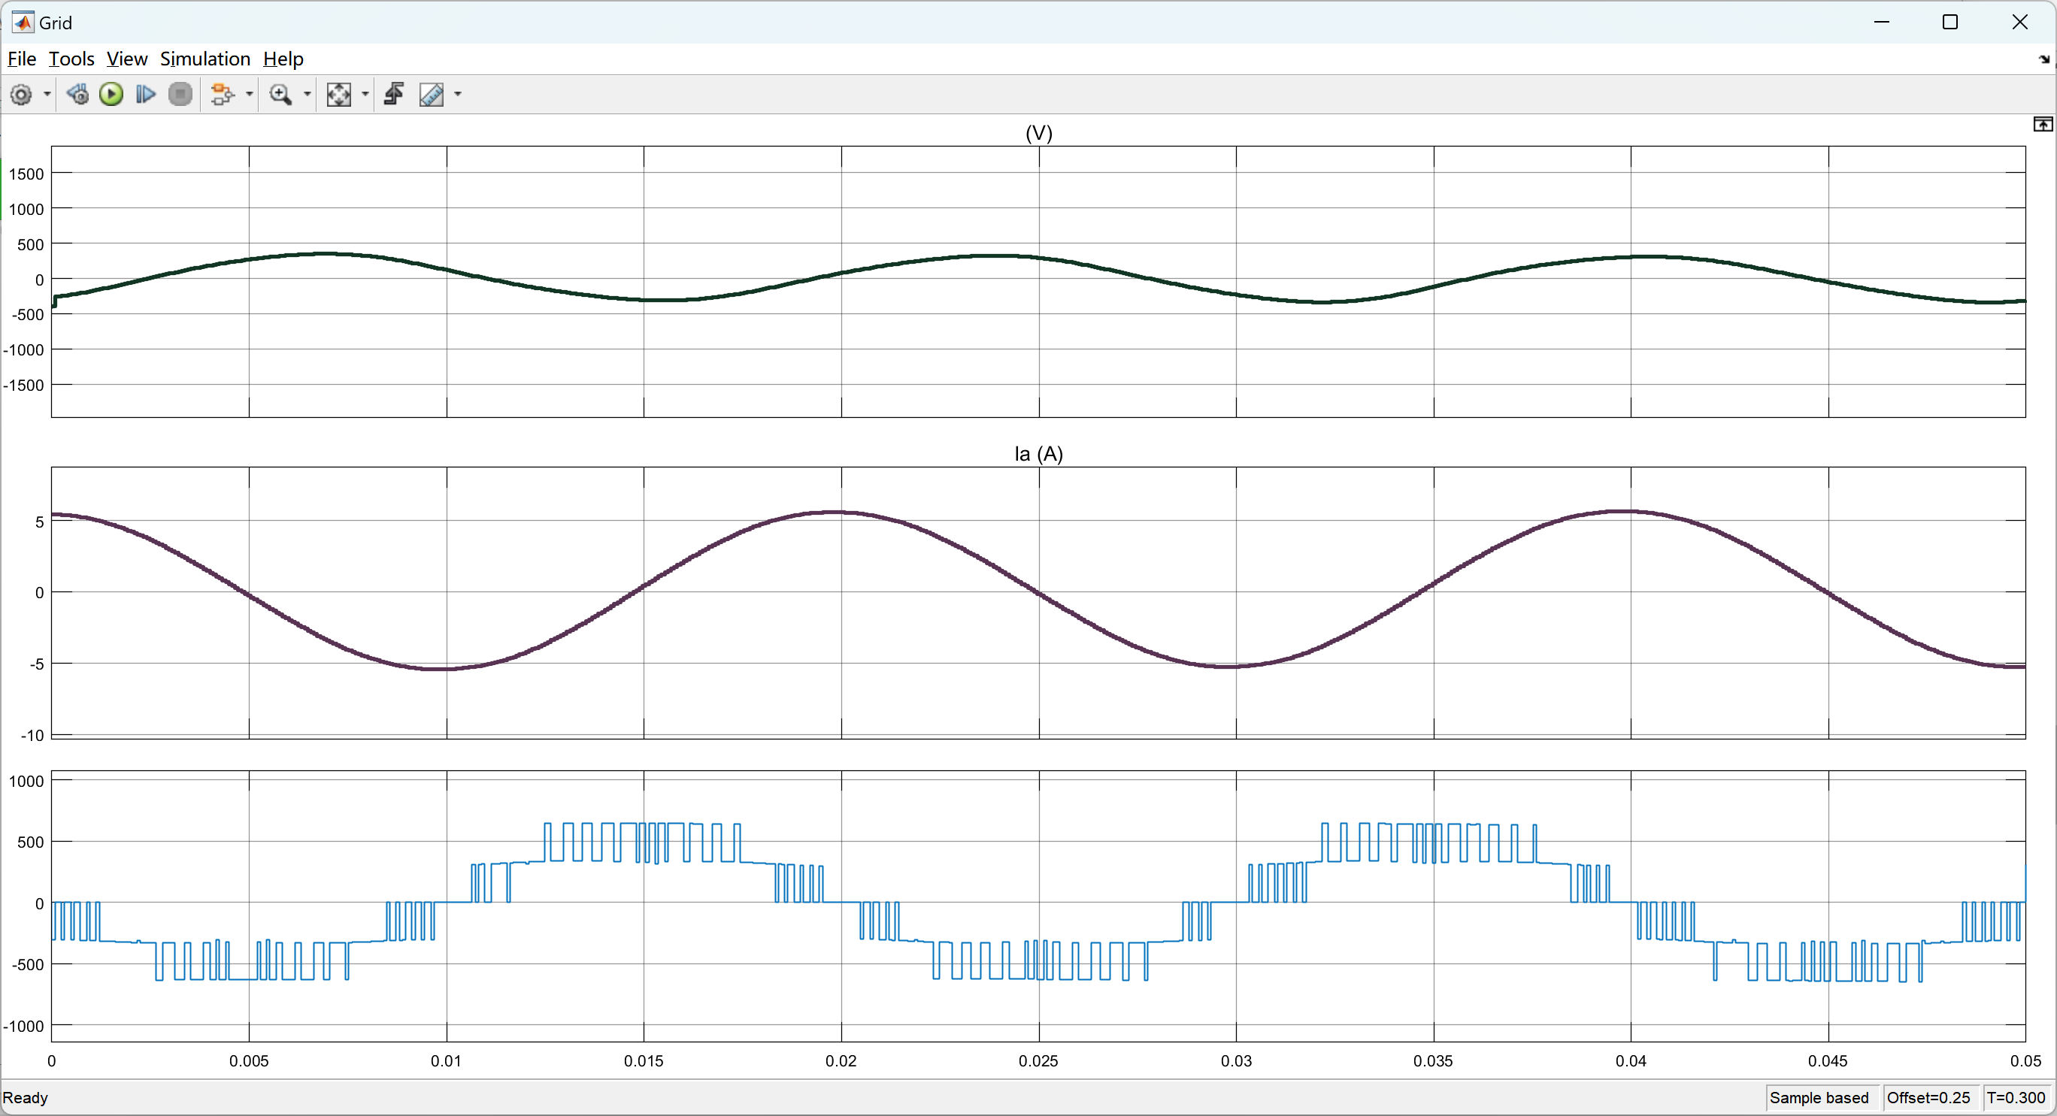Toggle the Cursor Measurements ruler icon
Viewport: 2057px width, 1116px height.
click(432, 95)
